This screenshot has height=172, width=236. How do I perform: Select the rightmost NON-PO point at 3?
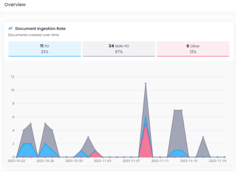pos(203,137)
